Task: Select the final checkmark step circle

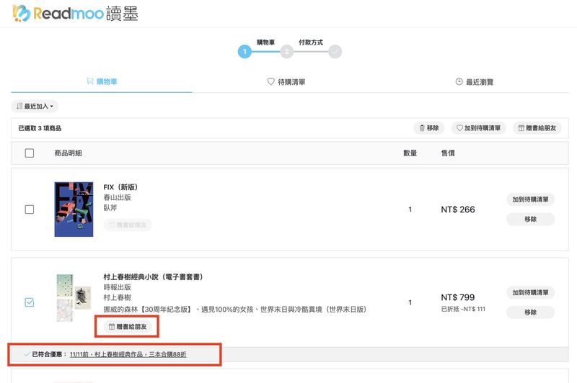Action: point(335,51)
